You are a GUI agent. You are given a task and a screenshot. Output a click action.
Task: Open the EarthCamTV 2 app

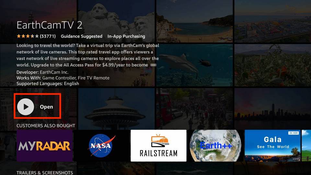pyautogui.click(x=37, y=107)
